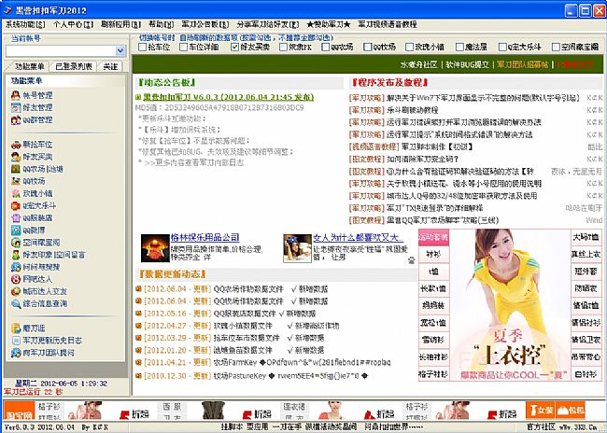Open 军刀脚本制作【初级】 tutorial link
The width and height of the screenshot is (607, 433).
click(x=437, y=147)
